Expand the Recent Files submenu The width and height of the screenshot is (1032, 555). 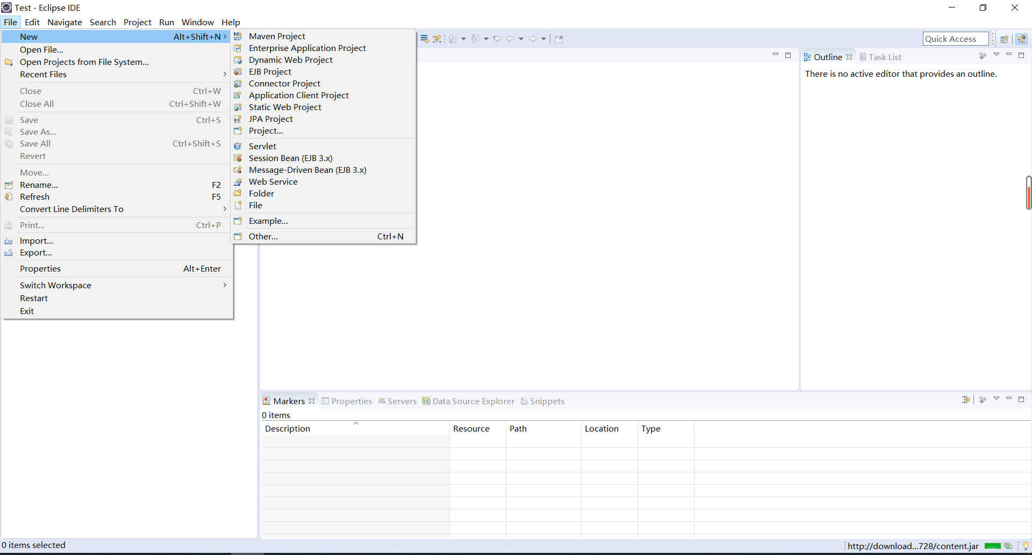[x=117, y=74]
